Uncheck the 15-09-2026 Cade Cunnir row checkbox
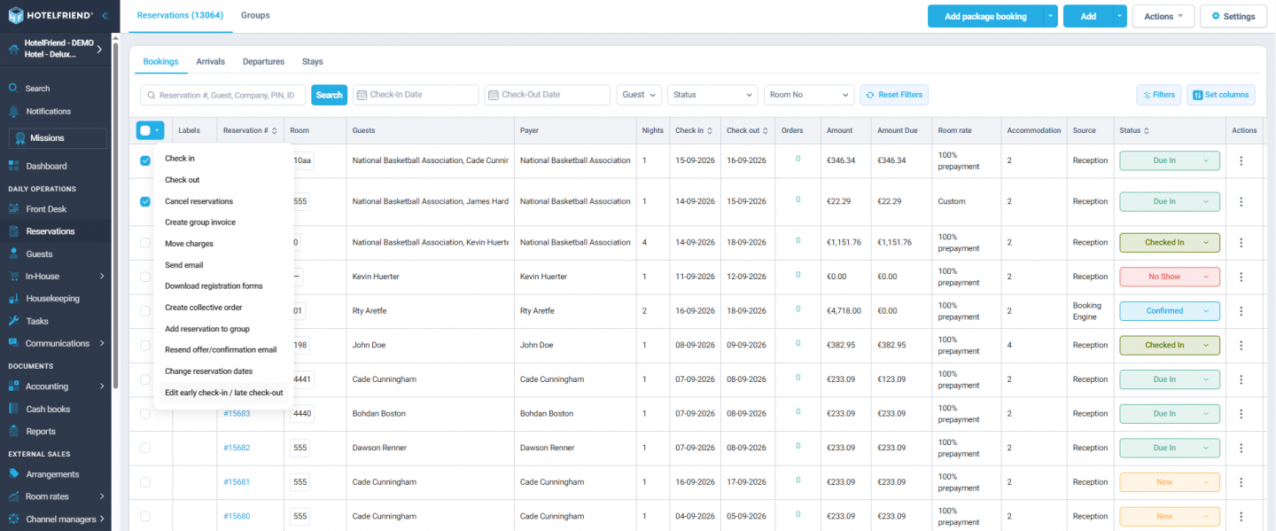Viewport: 1276px width, 531px height. [145, 161]
